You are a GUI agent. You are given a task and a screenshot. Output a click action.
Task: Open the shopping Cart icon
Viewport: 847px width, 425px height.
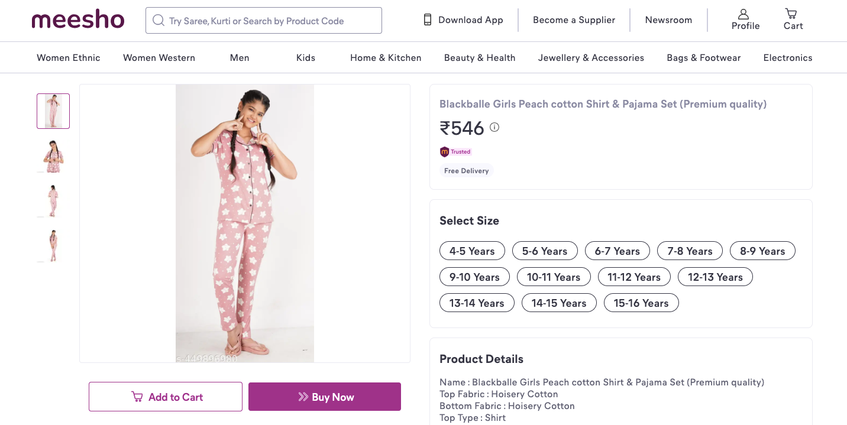pyautogui.click(x=791, y=14)
